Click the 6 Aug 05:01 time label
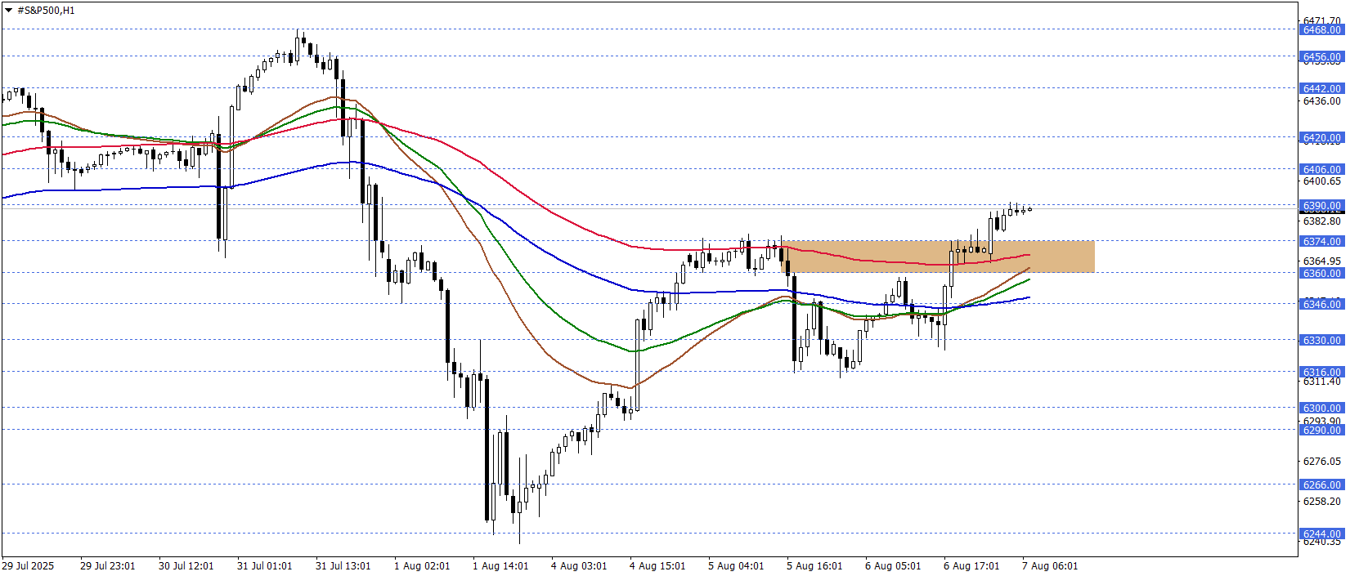This screenshot has width=1350, height=576. (x=893, y=566)
